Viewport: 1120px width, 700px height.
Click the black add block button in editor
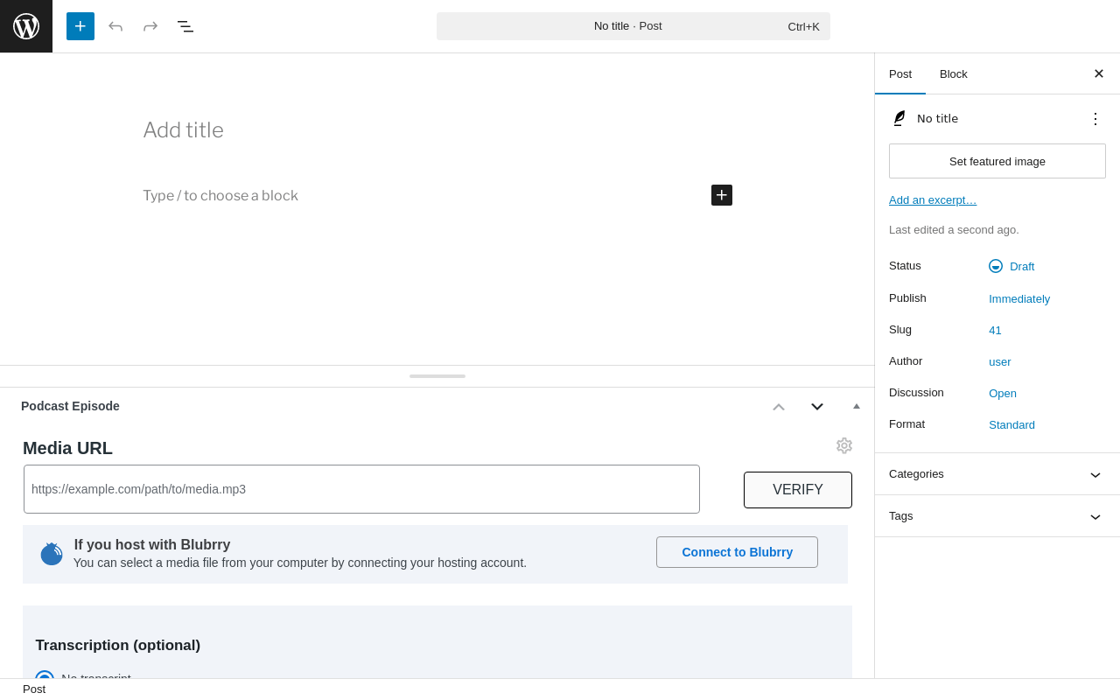(x=722, y=195)
